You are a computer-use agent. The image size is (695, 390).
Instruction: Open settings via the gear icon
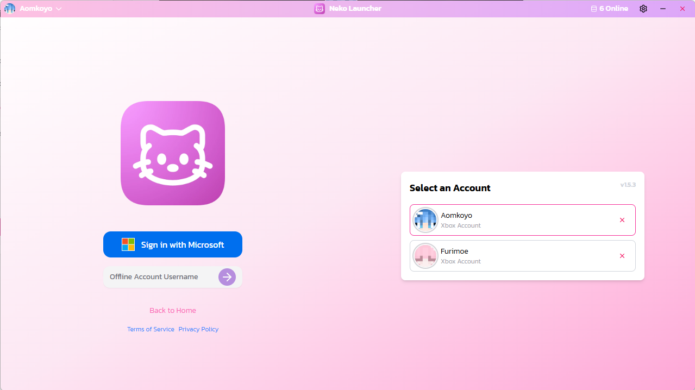click(643, 9)
